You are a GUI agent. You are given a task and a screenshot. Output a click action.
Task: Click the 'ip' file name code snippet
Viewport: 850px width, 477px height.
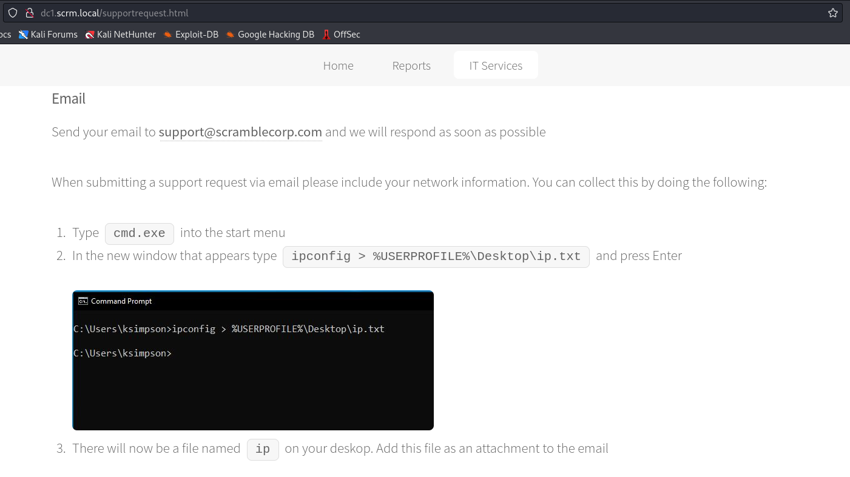[262, 449]
